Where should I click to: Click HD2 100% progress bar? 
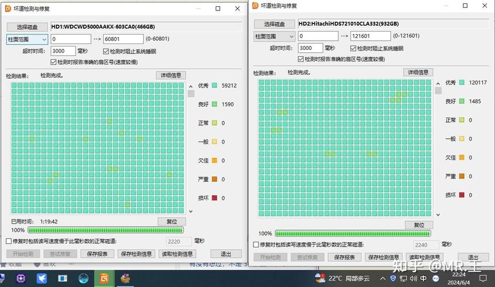353,234
